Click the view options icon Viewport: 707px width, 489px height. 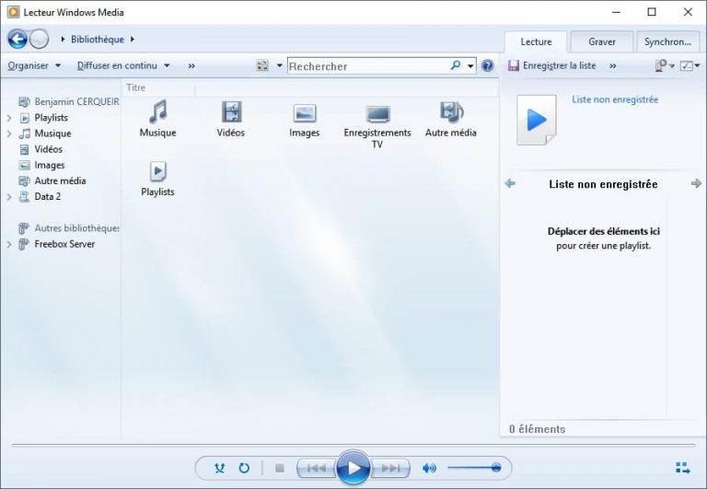[262, 65]
